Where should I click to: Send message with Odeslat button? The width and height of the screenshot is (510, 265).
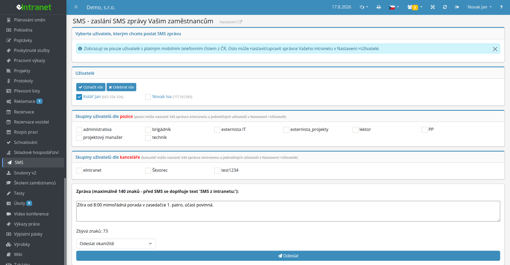pyautogui.click(x=288, y=256)
